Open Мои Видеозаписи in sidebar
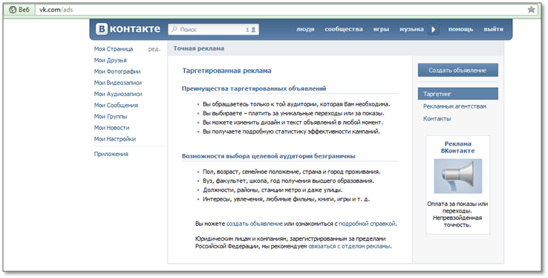The height and width of the screenshot is (278, 548). [118, 83]
